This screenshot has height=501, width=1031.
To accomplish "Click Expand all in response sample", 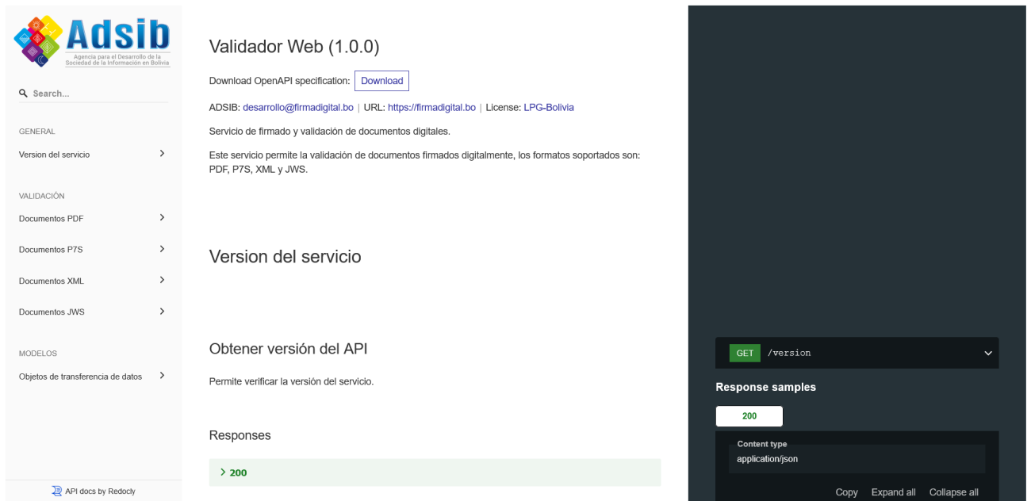I will [893, 492].
